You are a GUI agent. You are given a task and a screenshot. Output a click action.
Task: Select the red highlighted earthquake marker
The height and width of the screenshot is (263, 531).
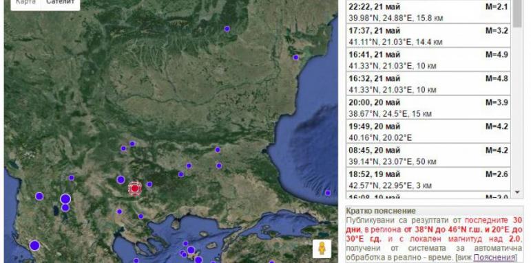coord(135,189)
